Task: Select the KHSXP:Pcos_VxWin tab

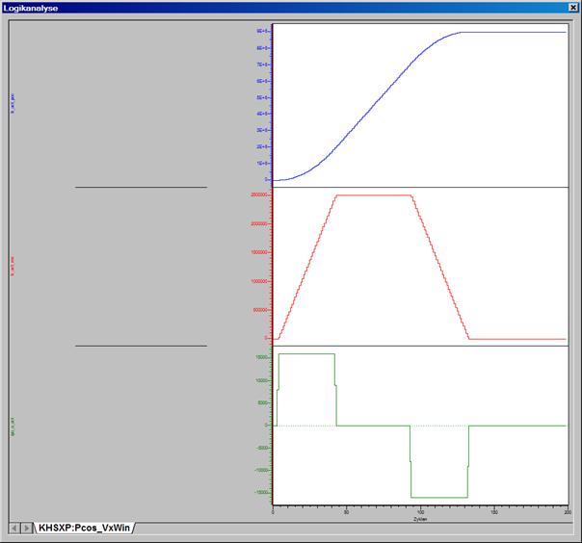Action: pyautogui.click(x=84, y=528)
